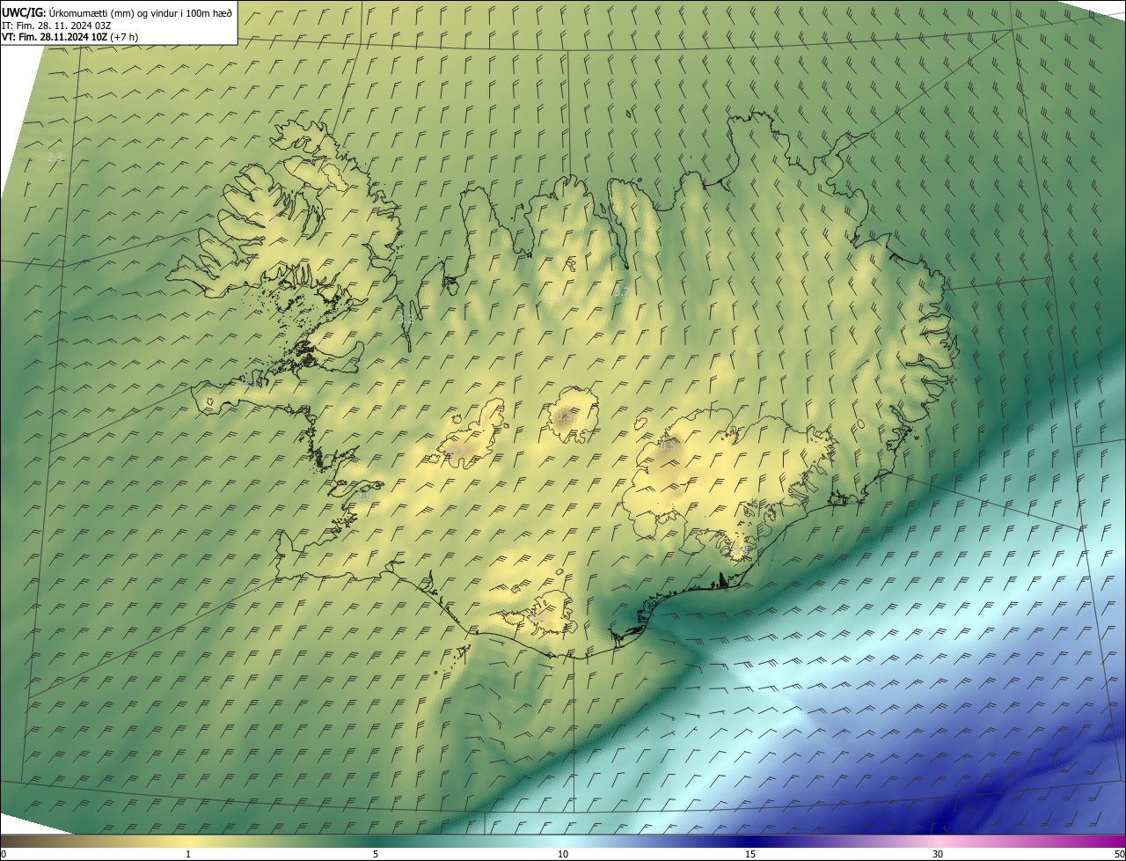Click the 0.5 value label on Hofsjökull glacier
This screenshot has height=861, width=1126.
pyautogui.click(x=564, y=416)
